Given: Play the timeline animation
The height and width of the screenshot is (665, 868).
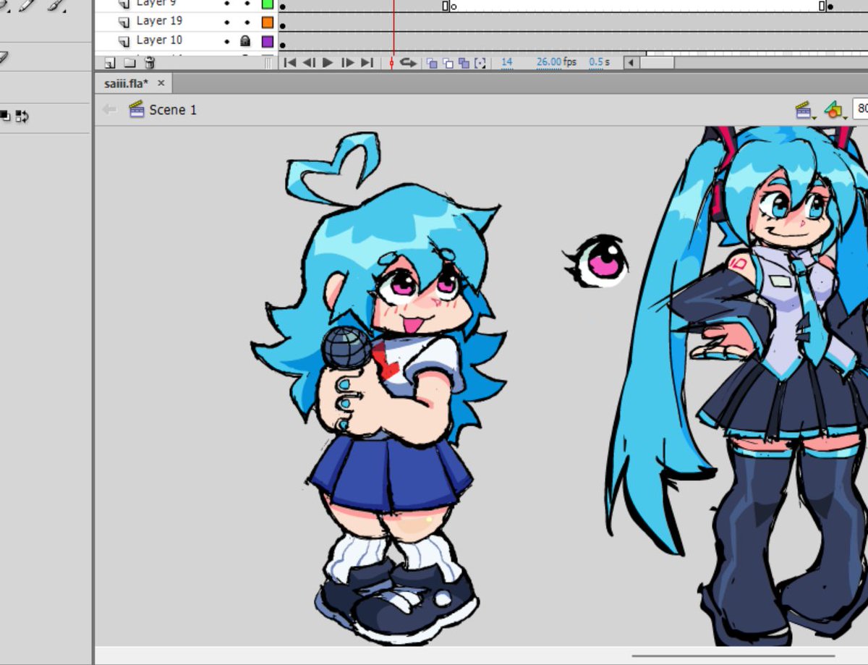Looking at the screenshot, I should [x=328, y=63].
